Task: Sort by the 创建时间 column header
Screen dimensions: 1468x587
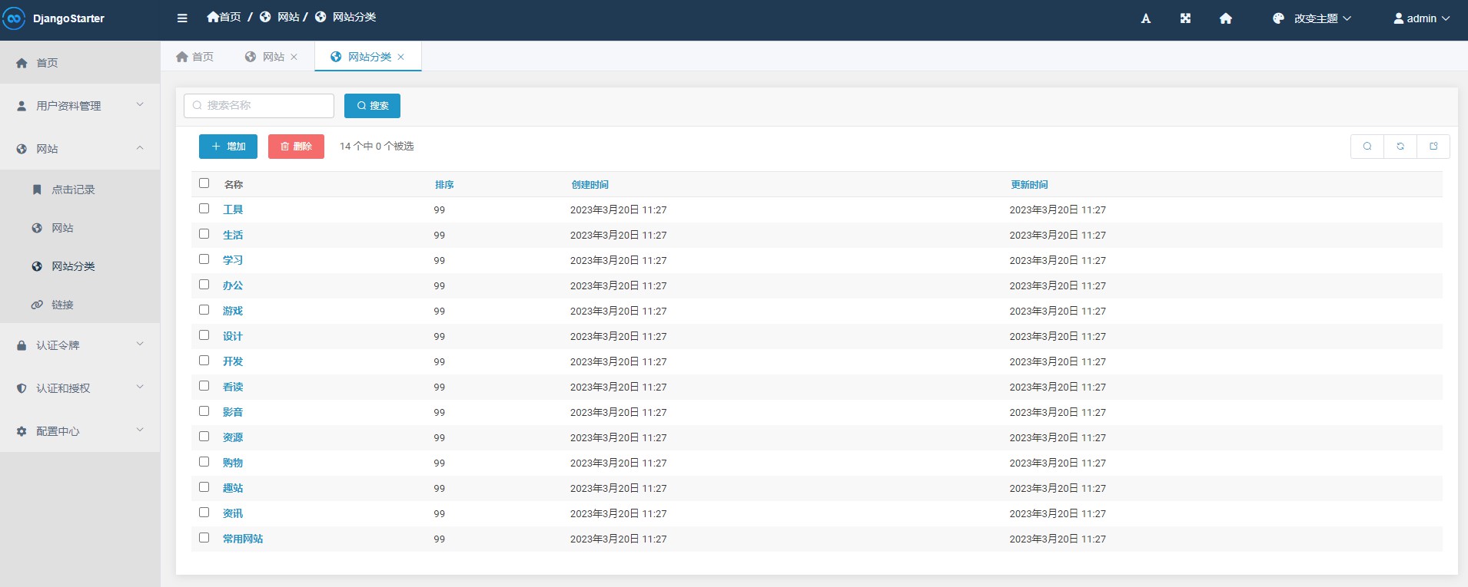Action: [x=590, y=185]
